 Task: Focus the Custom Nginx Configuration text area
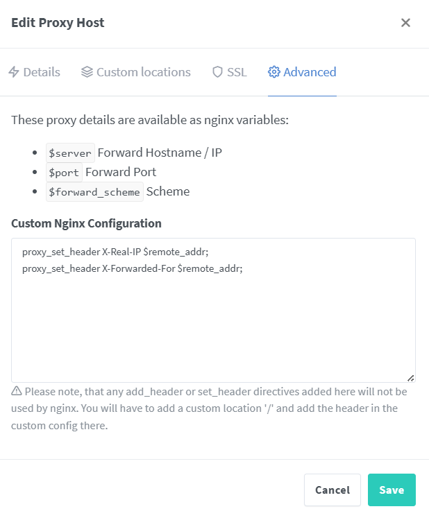click(213, 319)
